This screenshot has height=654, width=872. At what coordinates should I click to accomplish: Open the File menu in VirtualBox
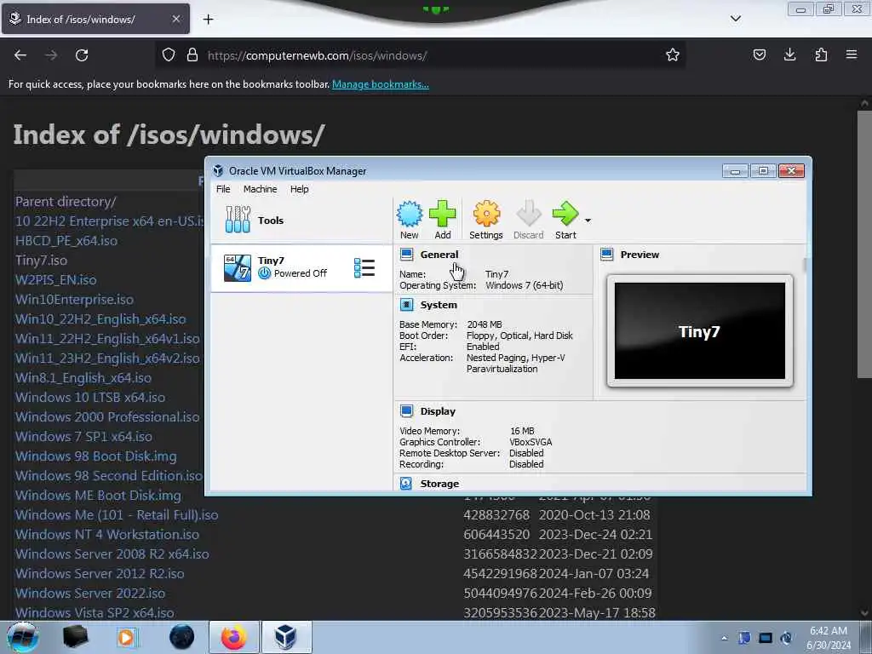tap(223, 189)
